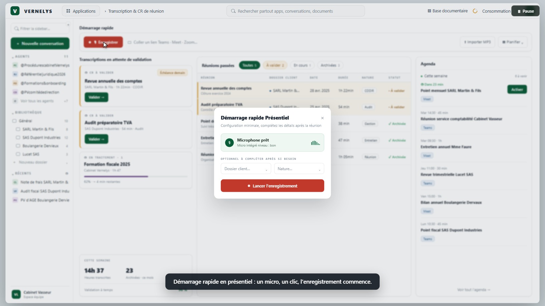Click Lancer l'enregistrement button
545x306 pixels.
[x=272, y=186]
